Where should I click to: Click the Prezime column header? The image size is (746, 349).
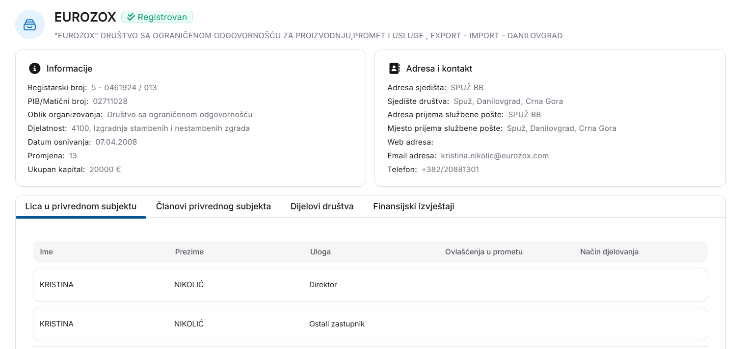pos(189,252)
